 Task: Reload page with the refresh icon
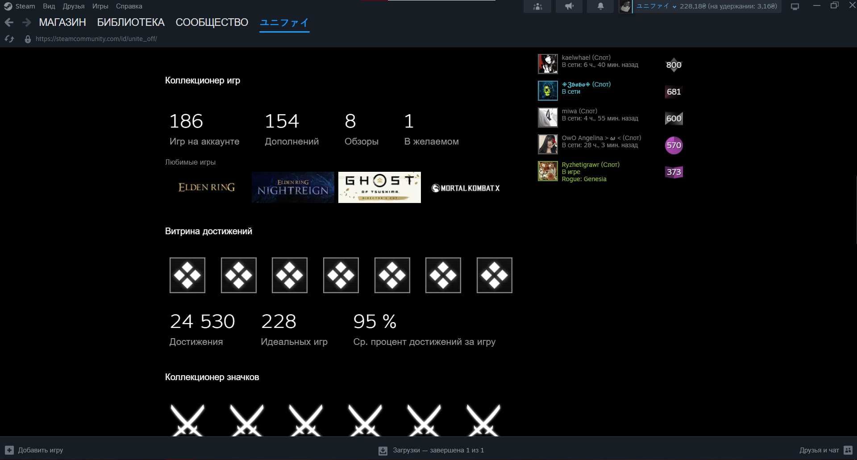tap(9, 39)
